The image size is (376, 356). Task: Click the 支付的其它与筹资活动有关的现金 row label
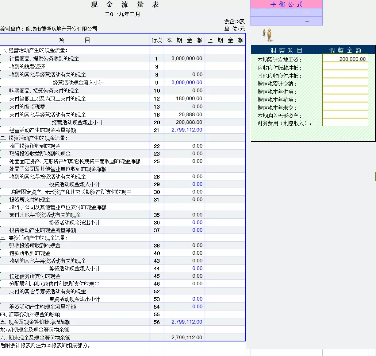(47, 292)
